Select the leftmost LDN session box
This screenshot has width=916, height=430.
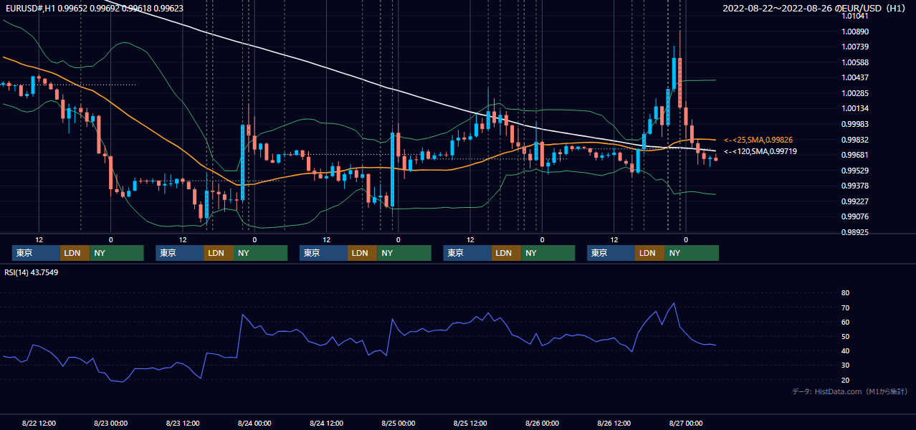[75, 253]
